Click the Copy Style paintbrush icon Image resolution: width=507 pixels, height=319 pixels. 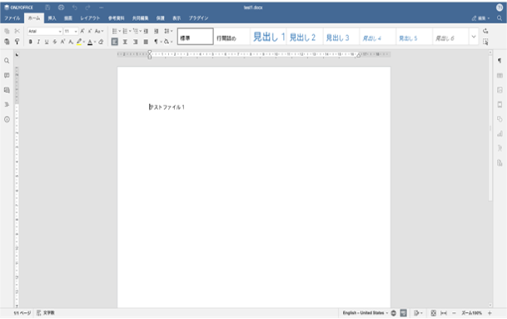(x=17, y=42)
